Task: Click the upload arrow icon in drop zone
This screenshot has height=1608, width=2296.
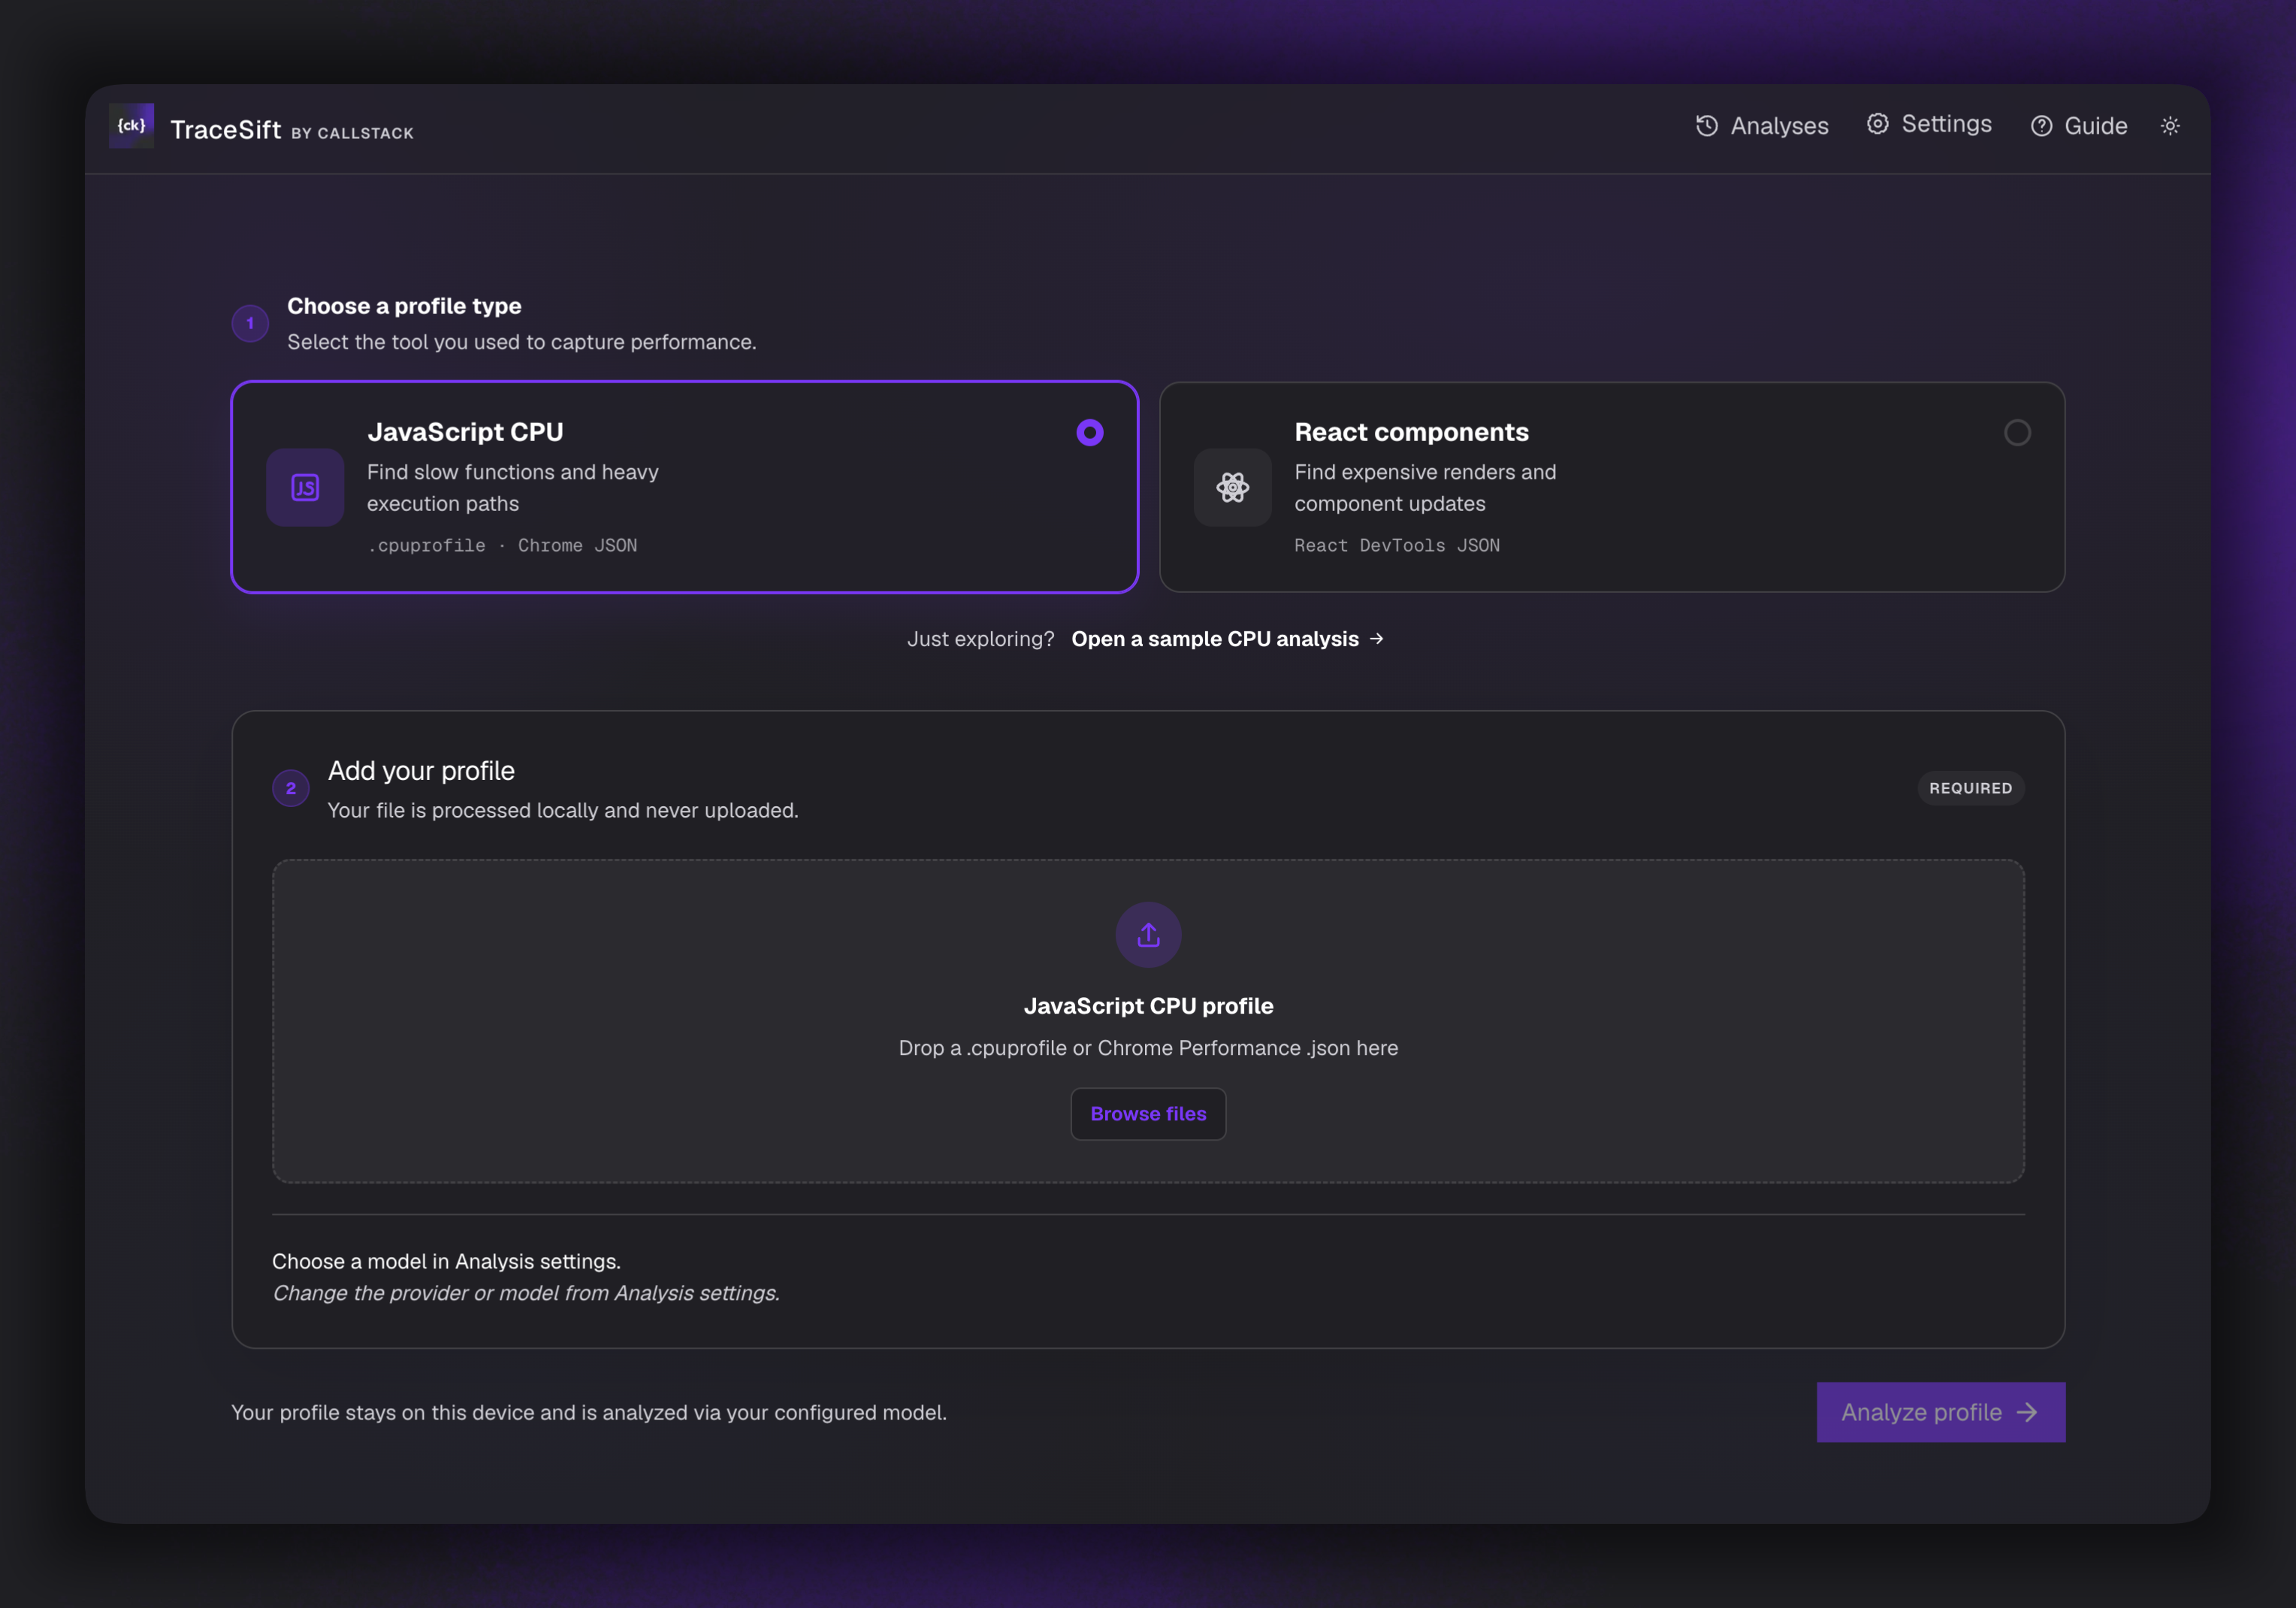Action: coord(1148,935)
